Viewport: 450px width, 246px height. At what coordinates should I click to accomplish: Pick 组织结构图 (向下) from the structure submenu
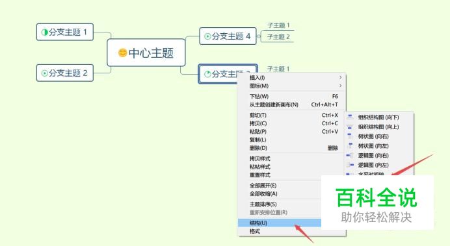(379, 117)
